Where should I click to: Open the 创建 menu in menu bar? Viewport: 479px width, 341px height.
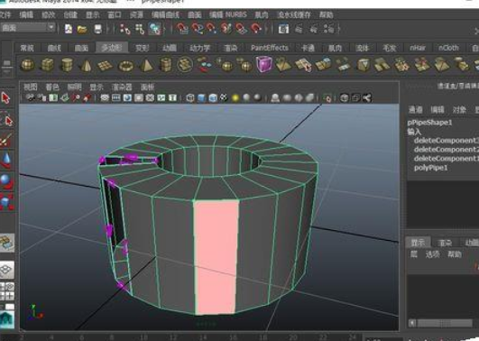pyautogui.click(x=70, y=15)
